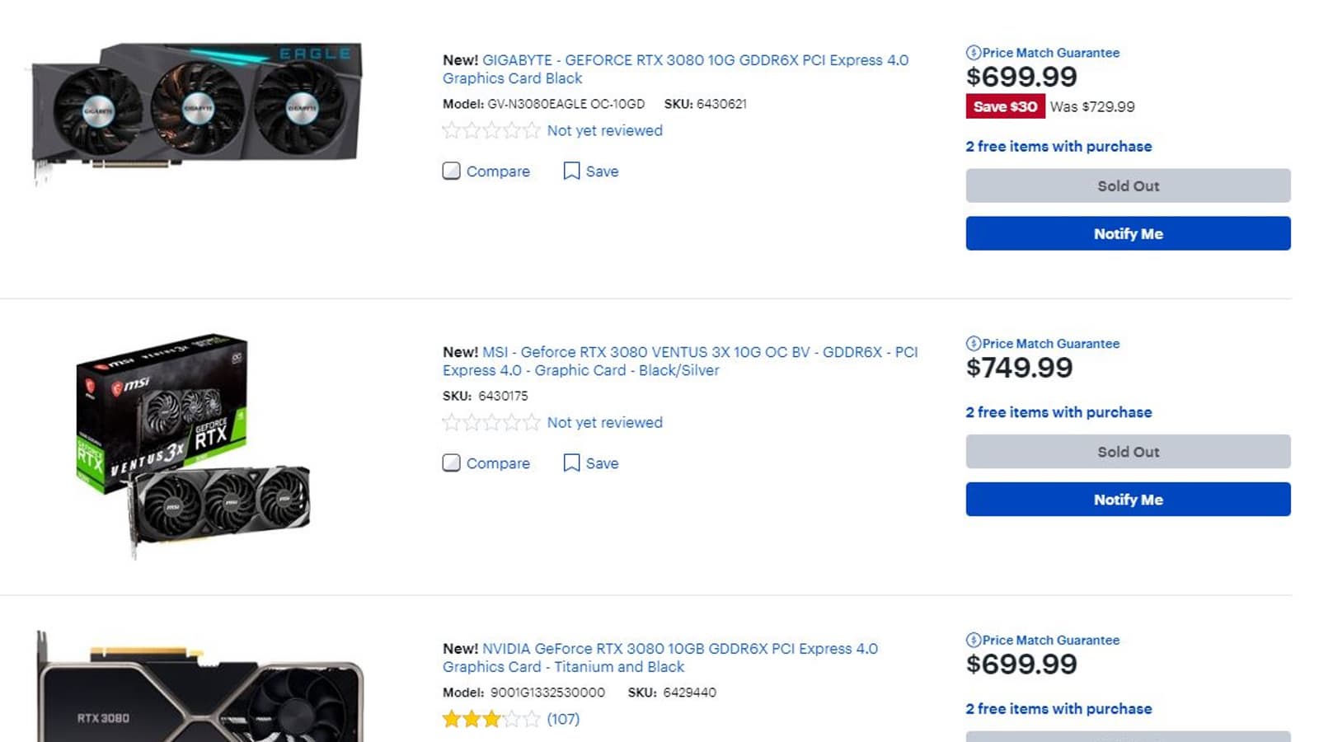Image resolution: width=1319 pixels, height=742 pixels.
Task: Click Price Match Guarantee icon on NVIDIA listing
Action: tap(974, 641)
